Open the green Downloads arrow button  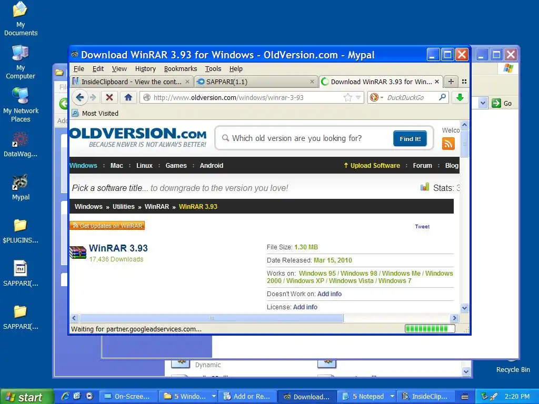click(460, 97)
